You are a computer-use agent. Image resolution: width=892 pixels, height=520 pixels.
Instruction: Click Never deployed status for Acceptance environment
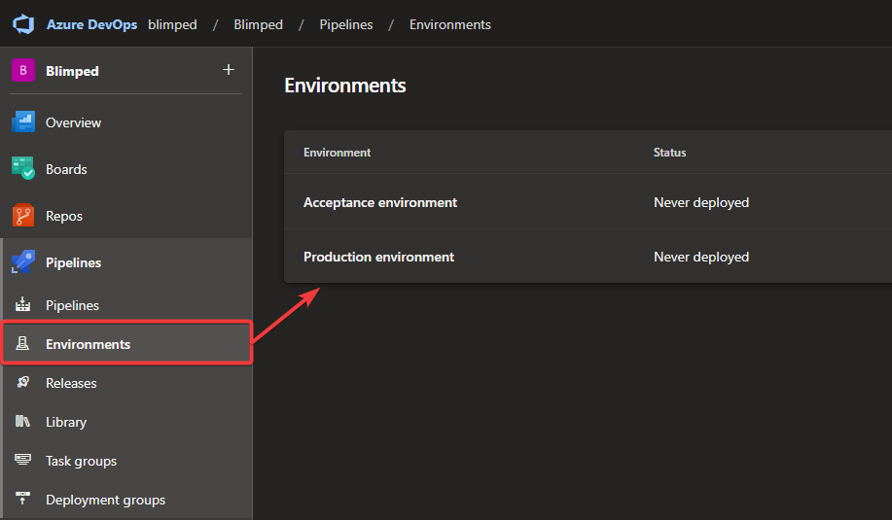click(700, 202)
